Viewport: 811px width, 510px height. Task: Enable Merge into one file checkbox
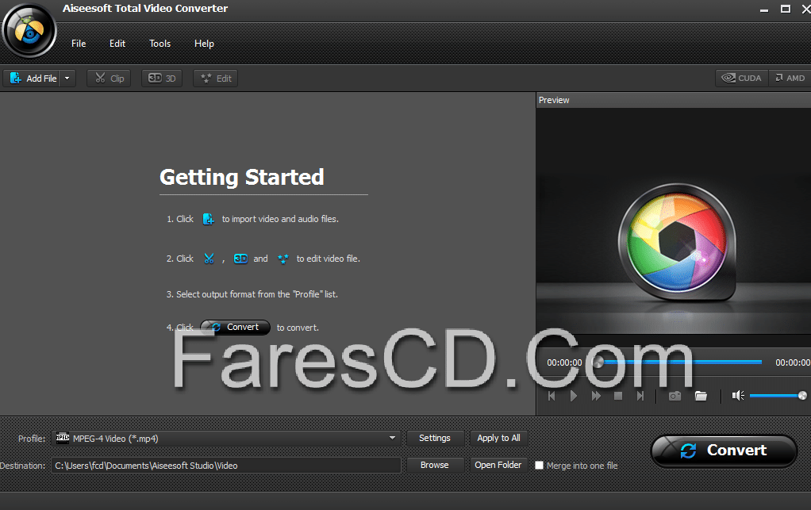click(539, 465)
